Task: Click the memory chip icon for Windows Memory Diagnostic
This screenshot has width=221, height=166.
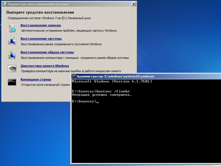Action: tap(12, 69)
